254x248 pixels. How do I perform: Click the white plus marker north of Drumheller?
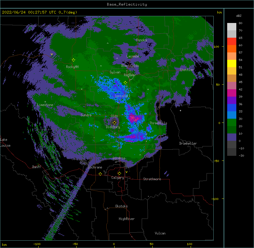tap(180, 110)
